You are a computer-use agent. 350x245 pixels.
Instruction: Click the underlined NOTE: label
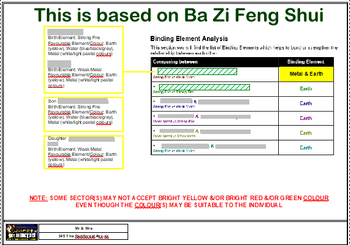tap(38, 198)
